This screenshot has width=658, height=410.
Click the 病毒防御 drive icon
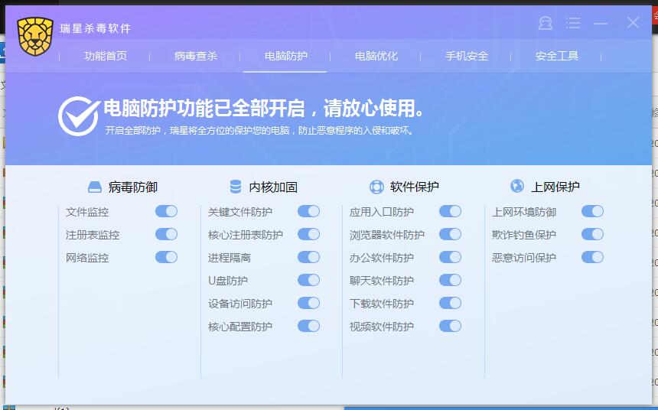point(95,187)
